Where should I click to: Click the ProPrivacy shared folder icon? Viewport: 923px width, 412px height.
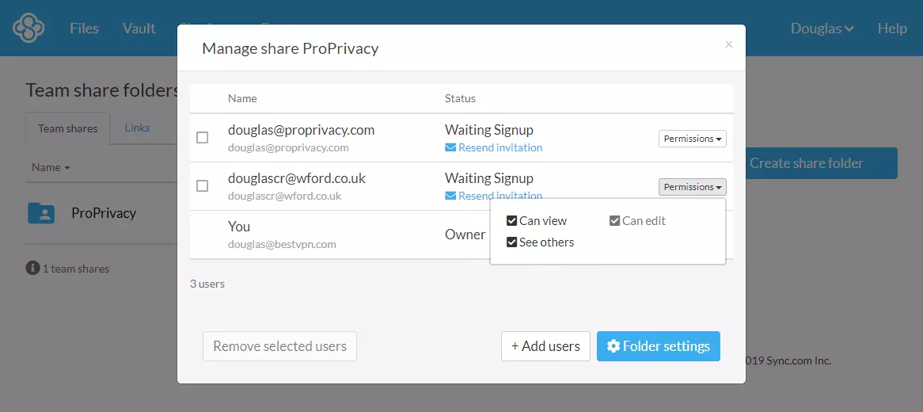click(x=41, y=212)
